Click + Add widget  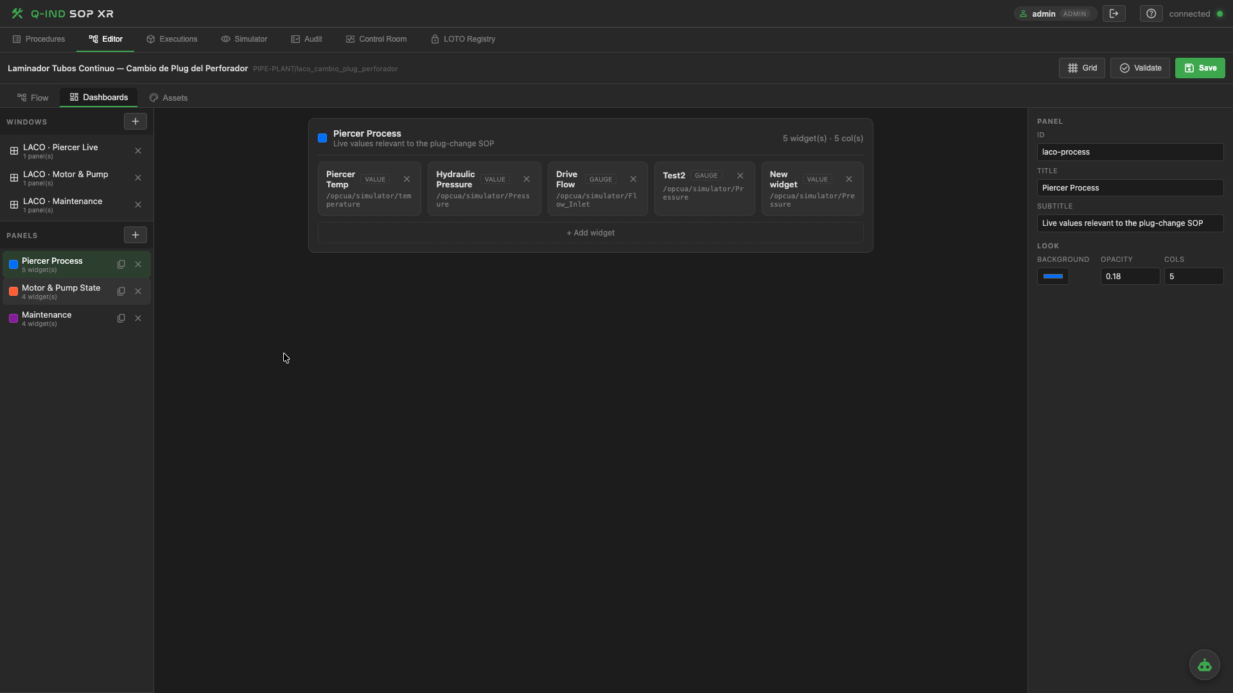tap(591, 233)
